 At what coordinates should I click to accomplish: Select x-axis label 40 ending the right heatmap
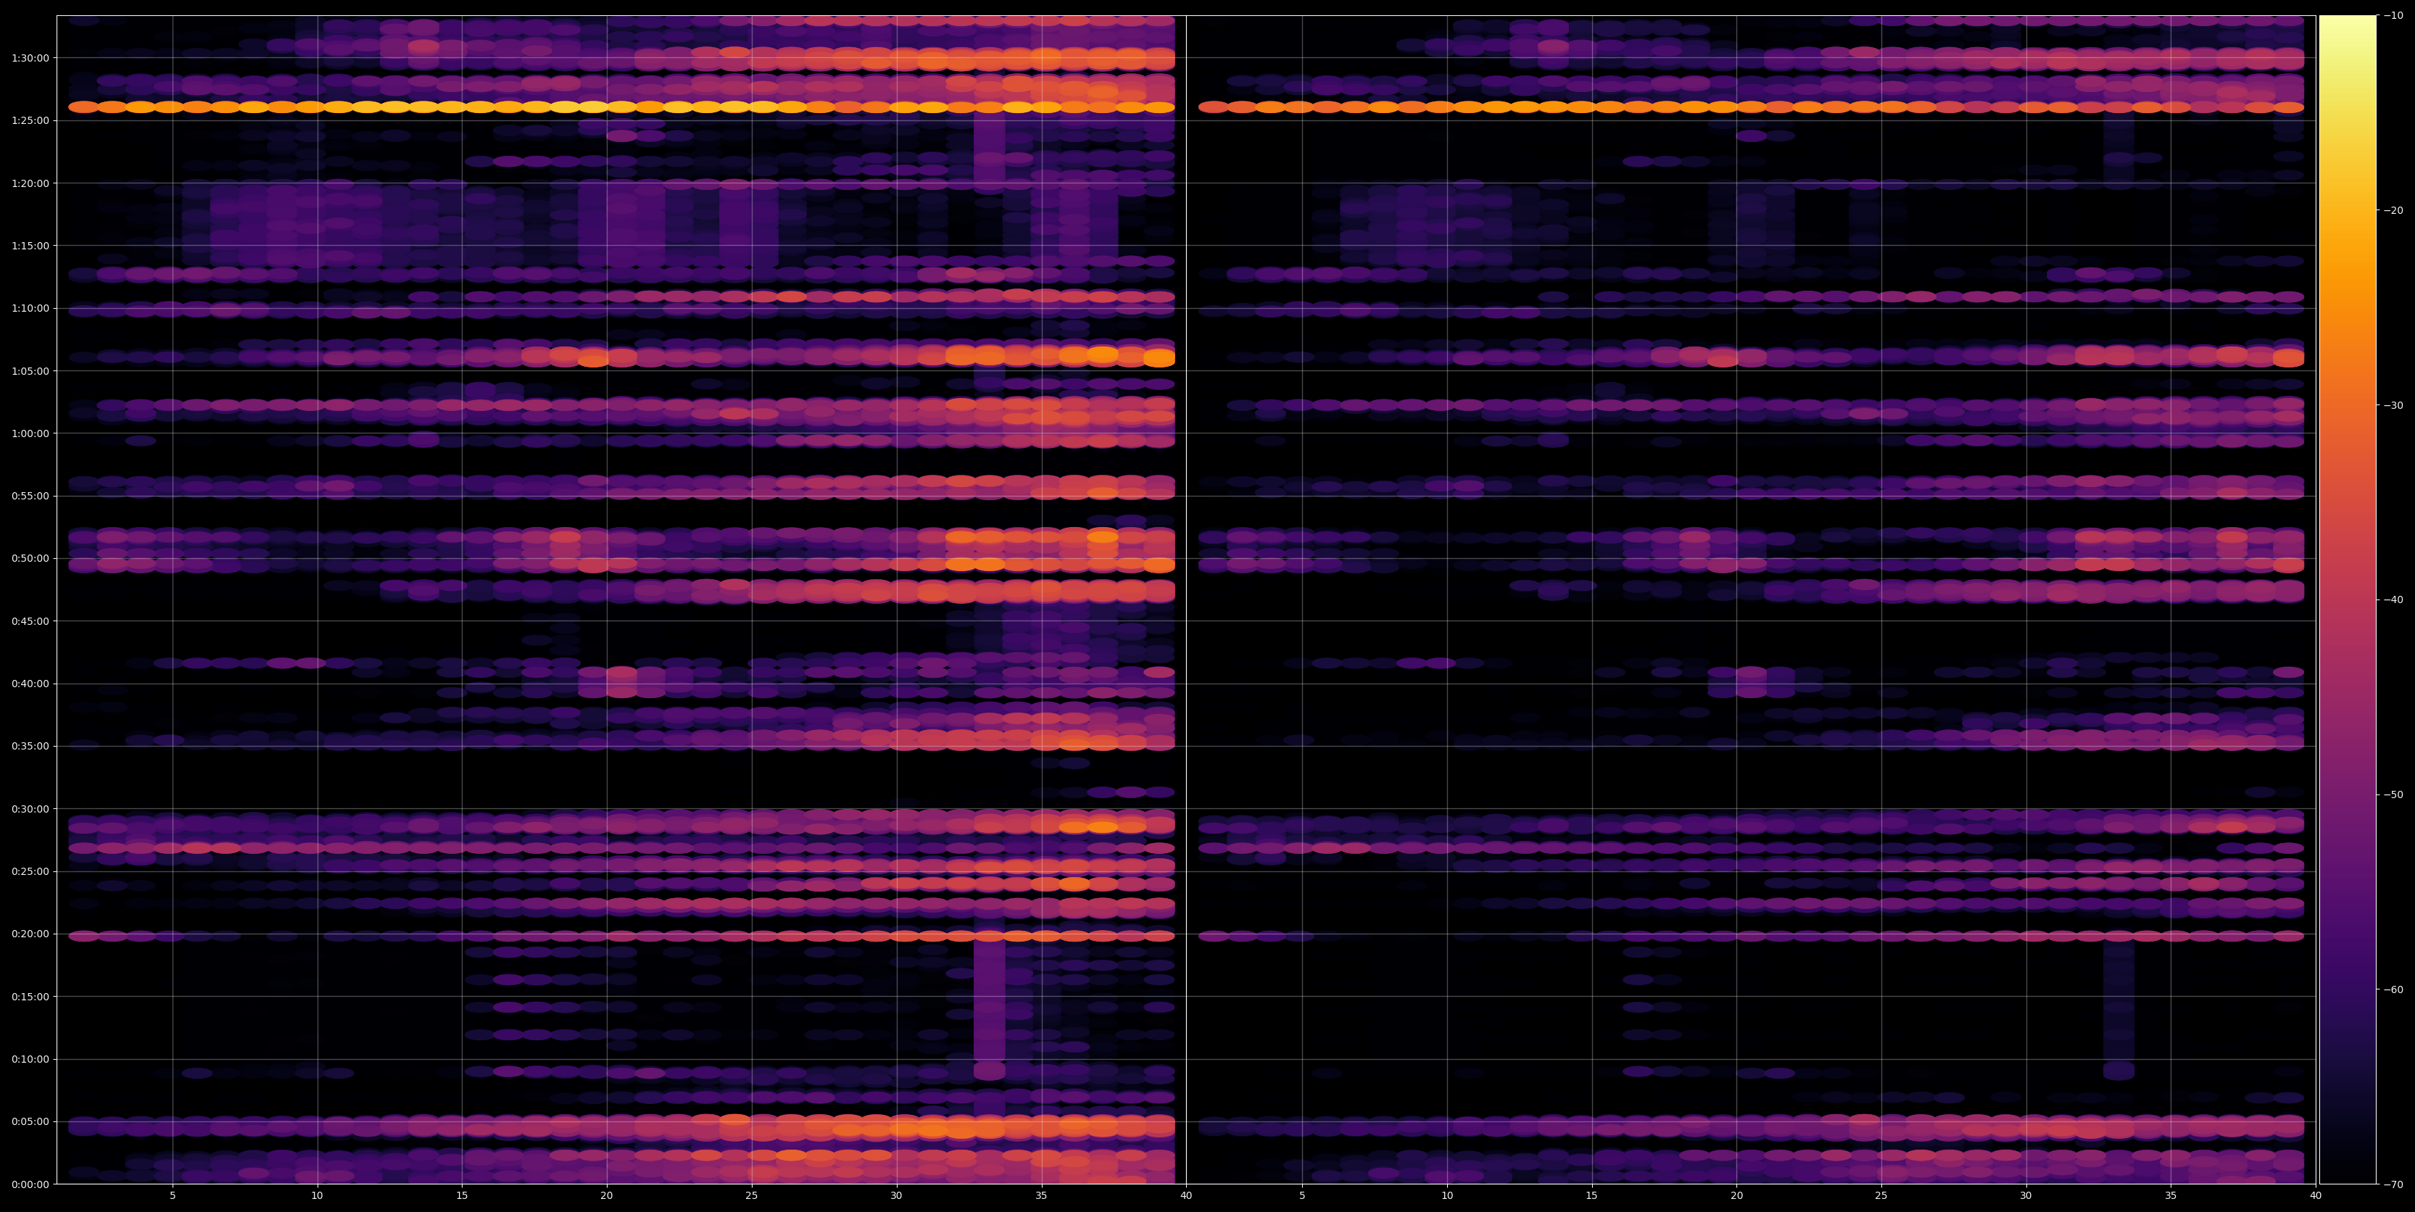point(2316,1196)
